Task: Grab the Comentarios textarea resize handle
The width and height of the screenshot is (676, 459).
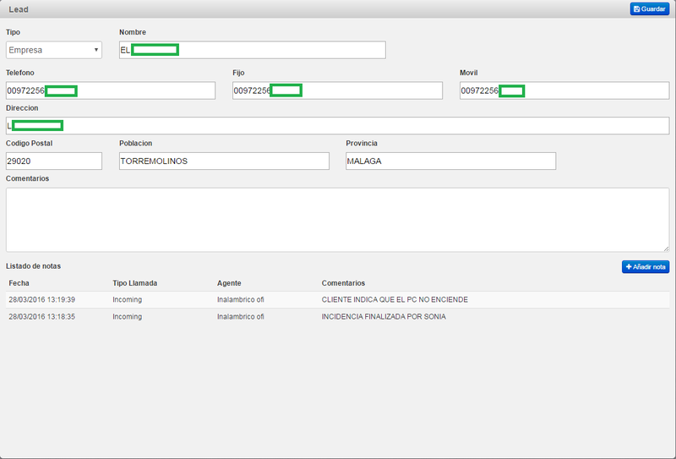Action: (x=666, y=248)
